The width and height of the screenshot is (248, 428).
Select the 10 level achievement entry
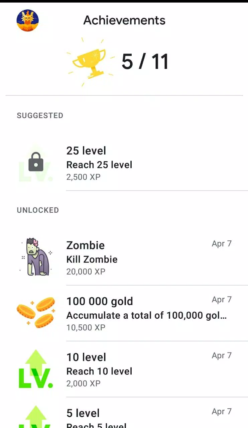tap(86, 357)
